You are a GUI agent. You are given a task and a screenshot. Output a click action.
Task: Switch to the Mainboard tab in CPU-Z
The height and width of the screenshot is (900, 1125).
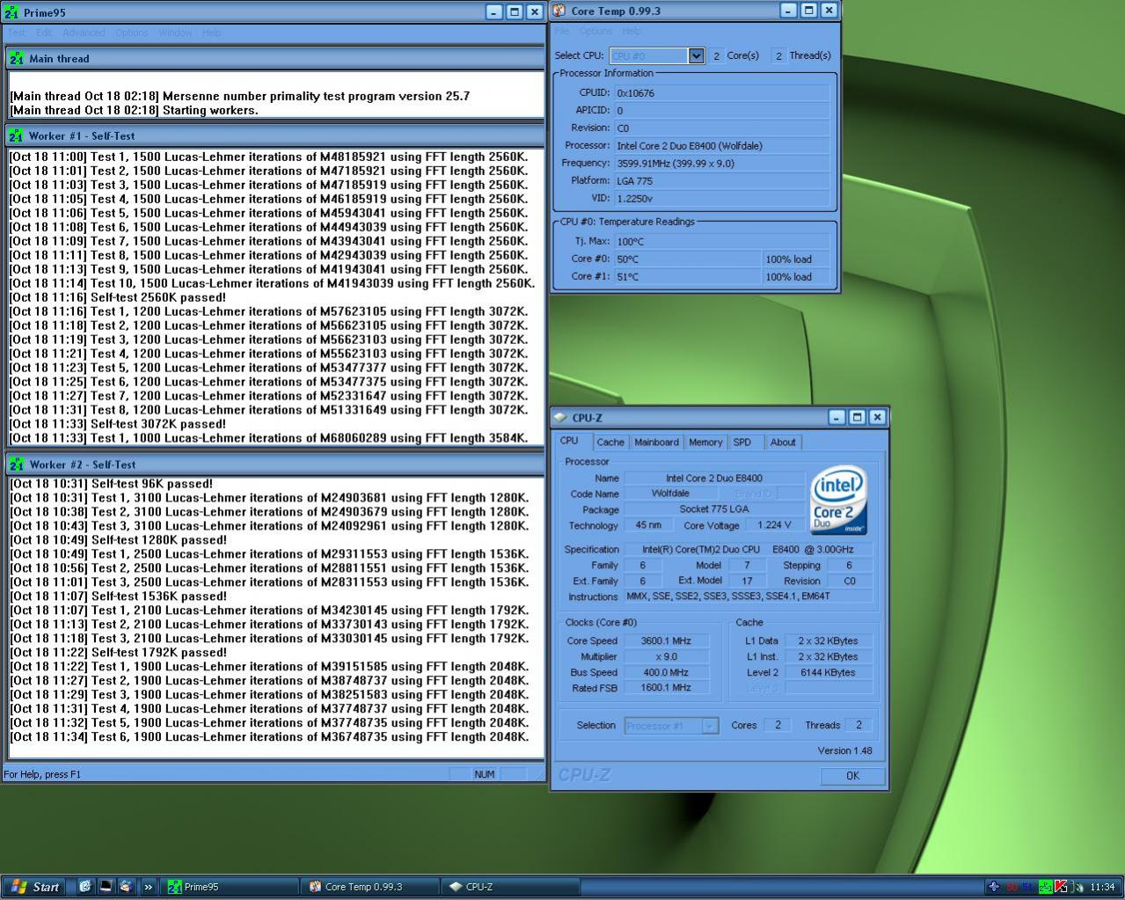pos(656,443)
